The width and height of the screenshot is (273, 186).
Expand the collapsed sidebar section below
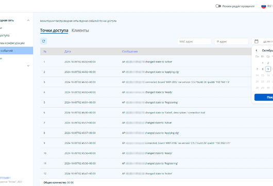click(28, 66)
